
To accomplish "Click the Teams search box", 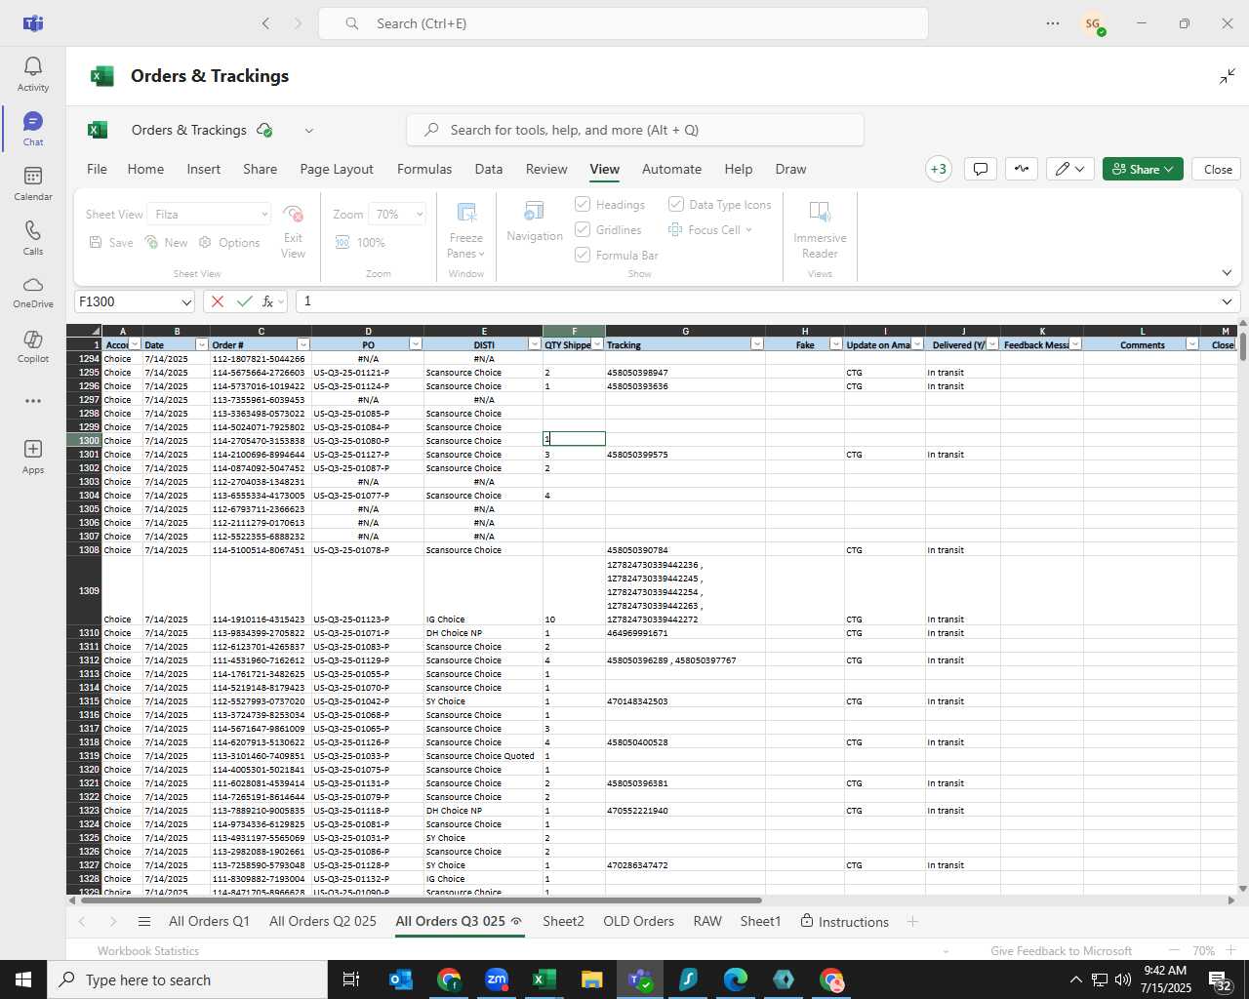I will tap(624, 23).
